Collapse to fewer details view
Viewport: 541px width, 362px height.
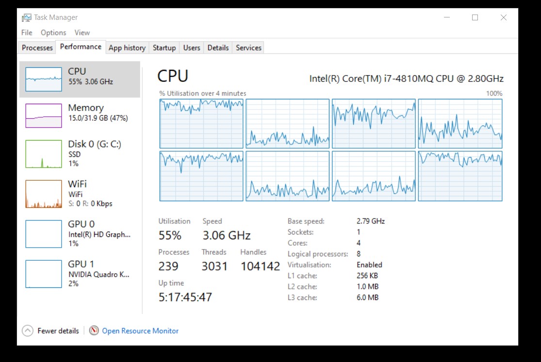58,331
